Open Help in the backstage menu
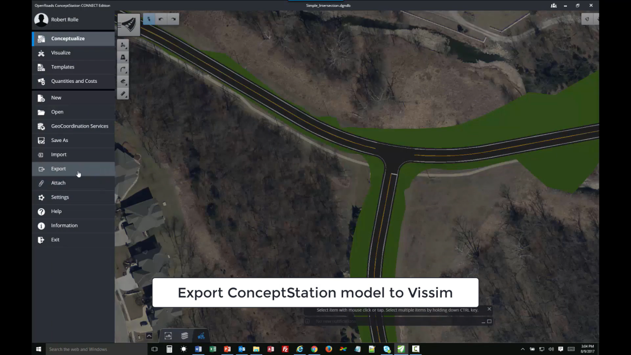The width and height of the screenshot is (631, 355). click(x=73, y=212)
